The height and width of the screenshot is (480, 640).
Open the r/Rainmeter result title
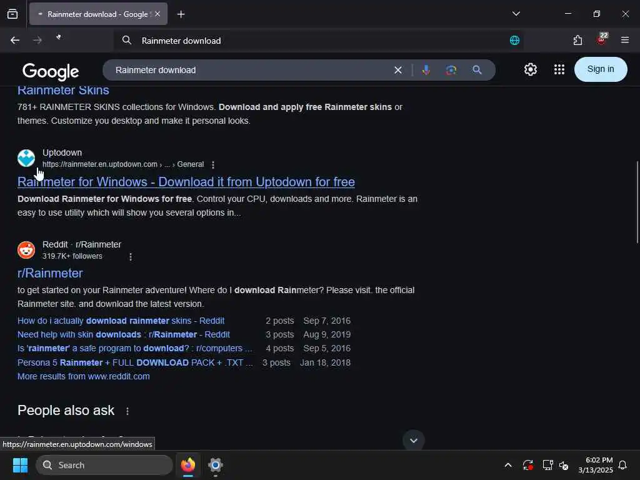pyautogui.click(x=50, y=273)
